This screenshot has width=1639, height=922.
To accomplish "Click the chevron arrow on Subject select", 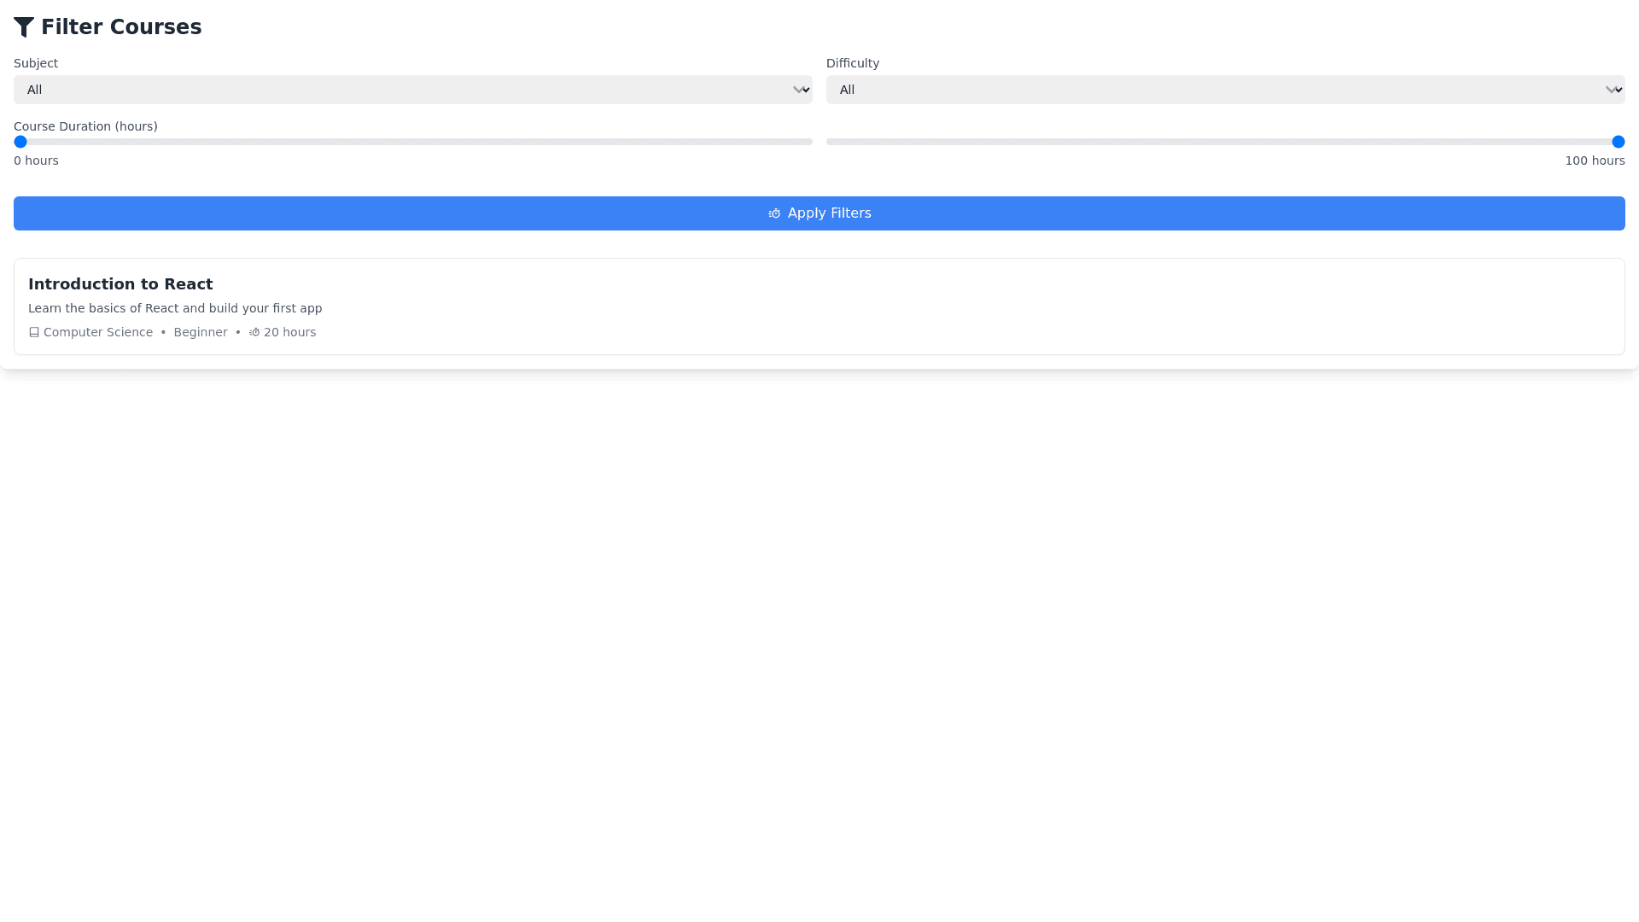I will pos(800,90).
